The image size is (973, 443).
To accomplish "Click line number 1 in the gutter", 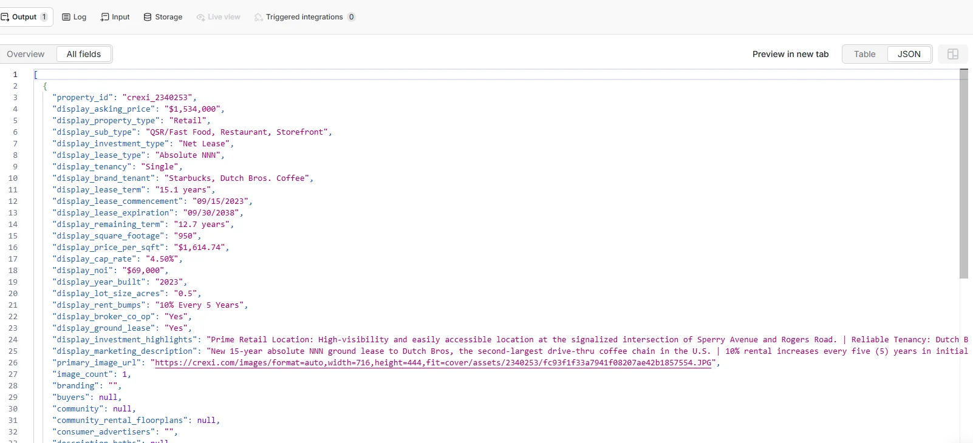I will [x=15, y=75].
